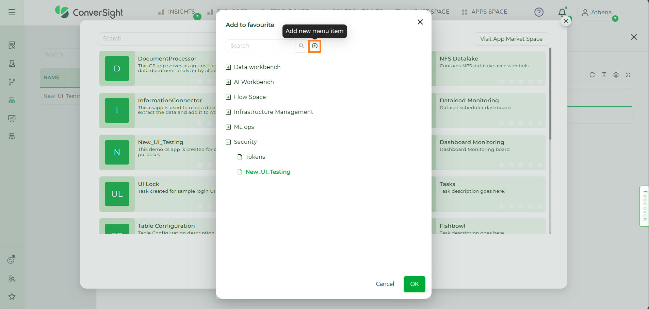Open the favourites star icon in sidebar

(12, 296)
